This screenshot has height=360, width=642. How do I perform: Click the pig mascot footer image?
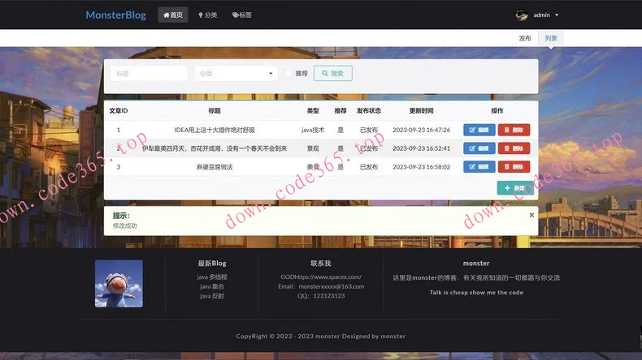click(119, 284)
